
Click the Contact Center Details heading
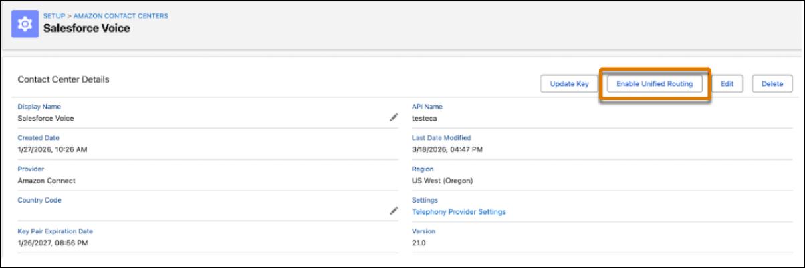[x=64, y=79]
